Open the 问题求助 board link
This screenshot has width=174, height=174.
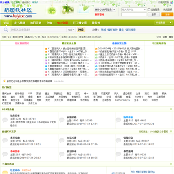click(72, 117)
